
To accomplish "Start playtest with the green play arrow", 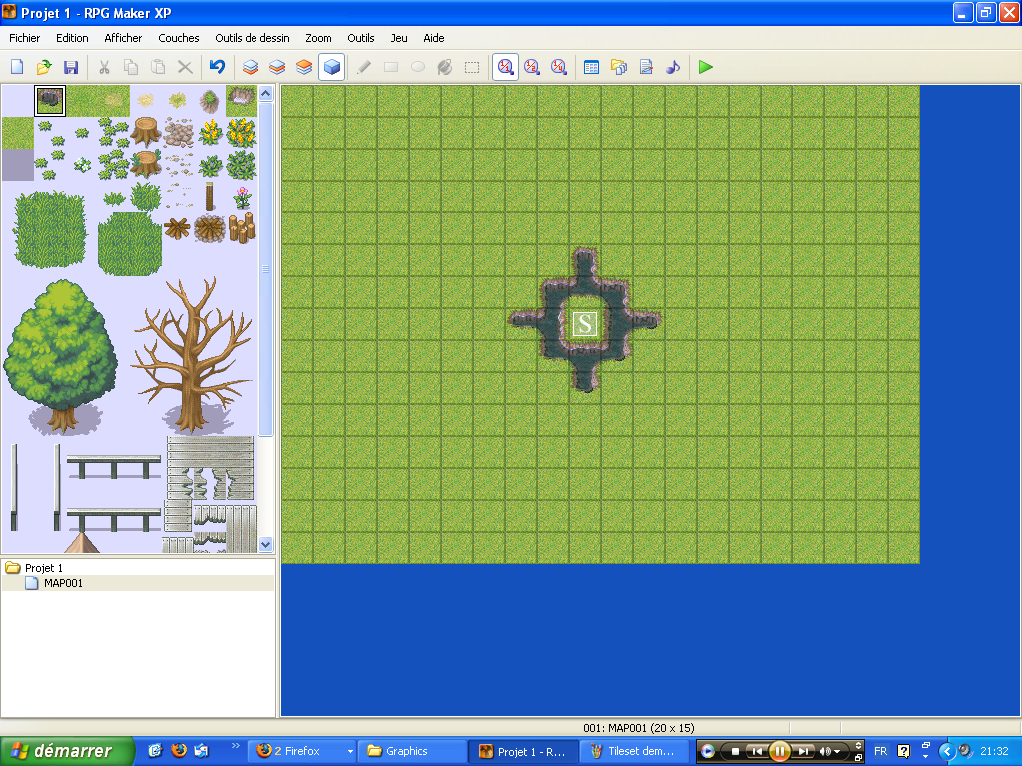I will [x=706, y=67].
